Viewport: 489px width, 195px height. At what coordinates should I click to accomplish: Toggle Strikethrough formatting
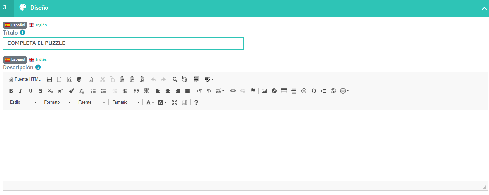point(40,91)
